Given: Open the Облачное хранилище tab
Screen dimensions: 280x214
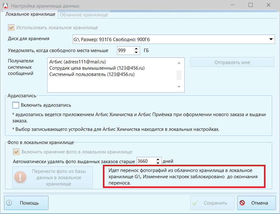Looking at the screenshot, I should click(x=84, y=15).
